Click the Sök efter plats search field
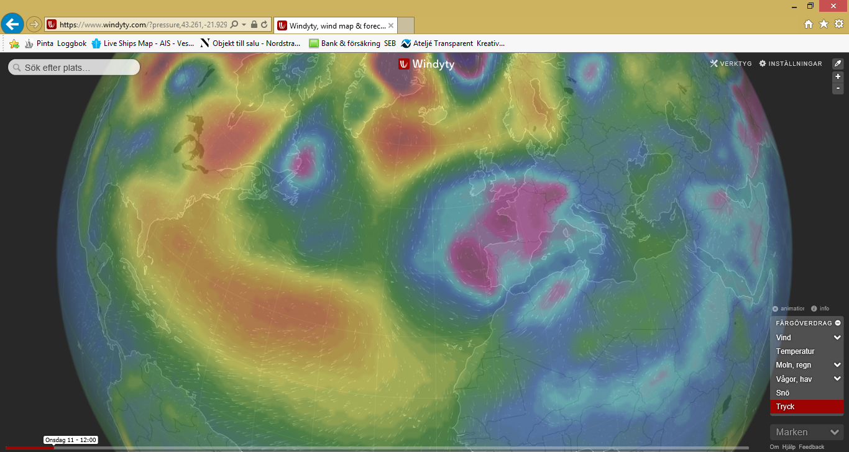Image resolution: width=849 pixels, height=452 pixels. tap(74, 67)
